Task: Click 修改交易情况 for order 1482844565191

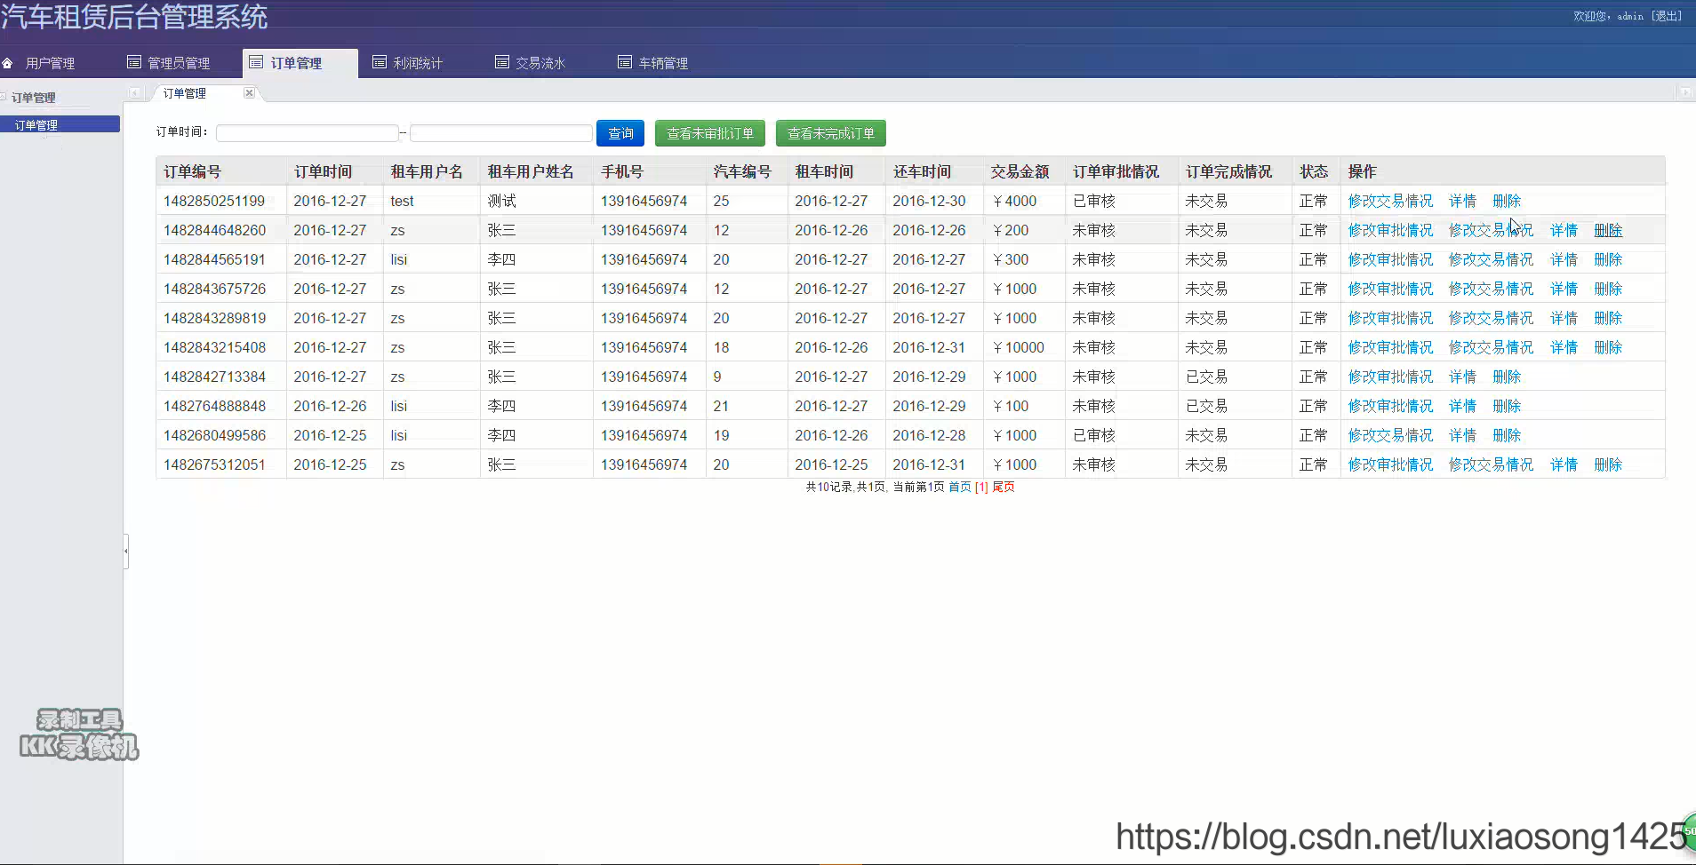Action: [1491, 259]
